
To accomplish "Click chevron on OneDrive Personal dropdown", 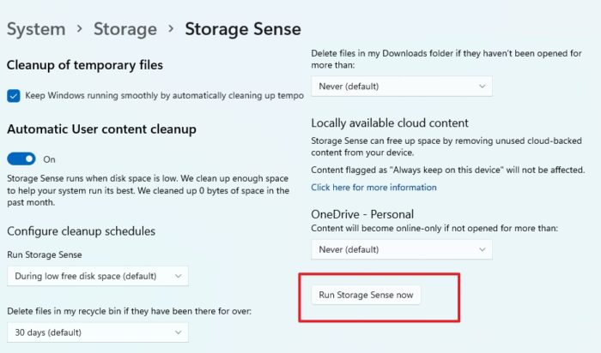I will coord(483,249).
